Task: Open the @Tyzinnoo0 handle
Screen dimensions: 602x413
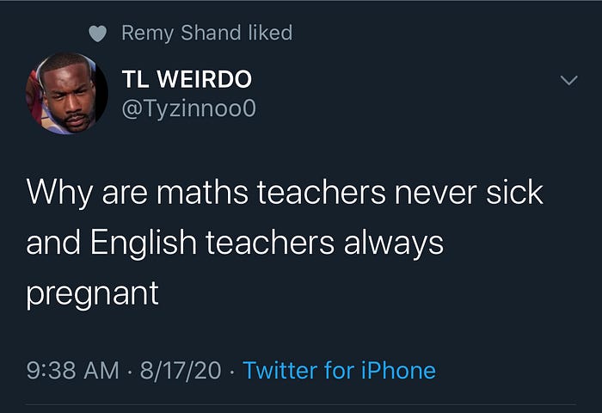Action: coord(188,108)
